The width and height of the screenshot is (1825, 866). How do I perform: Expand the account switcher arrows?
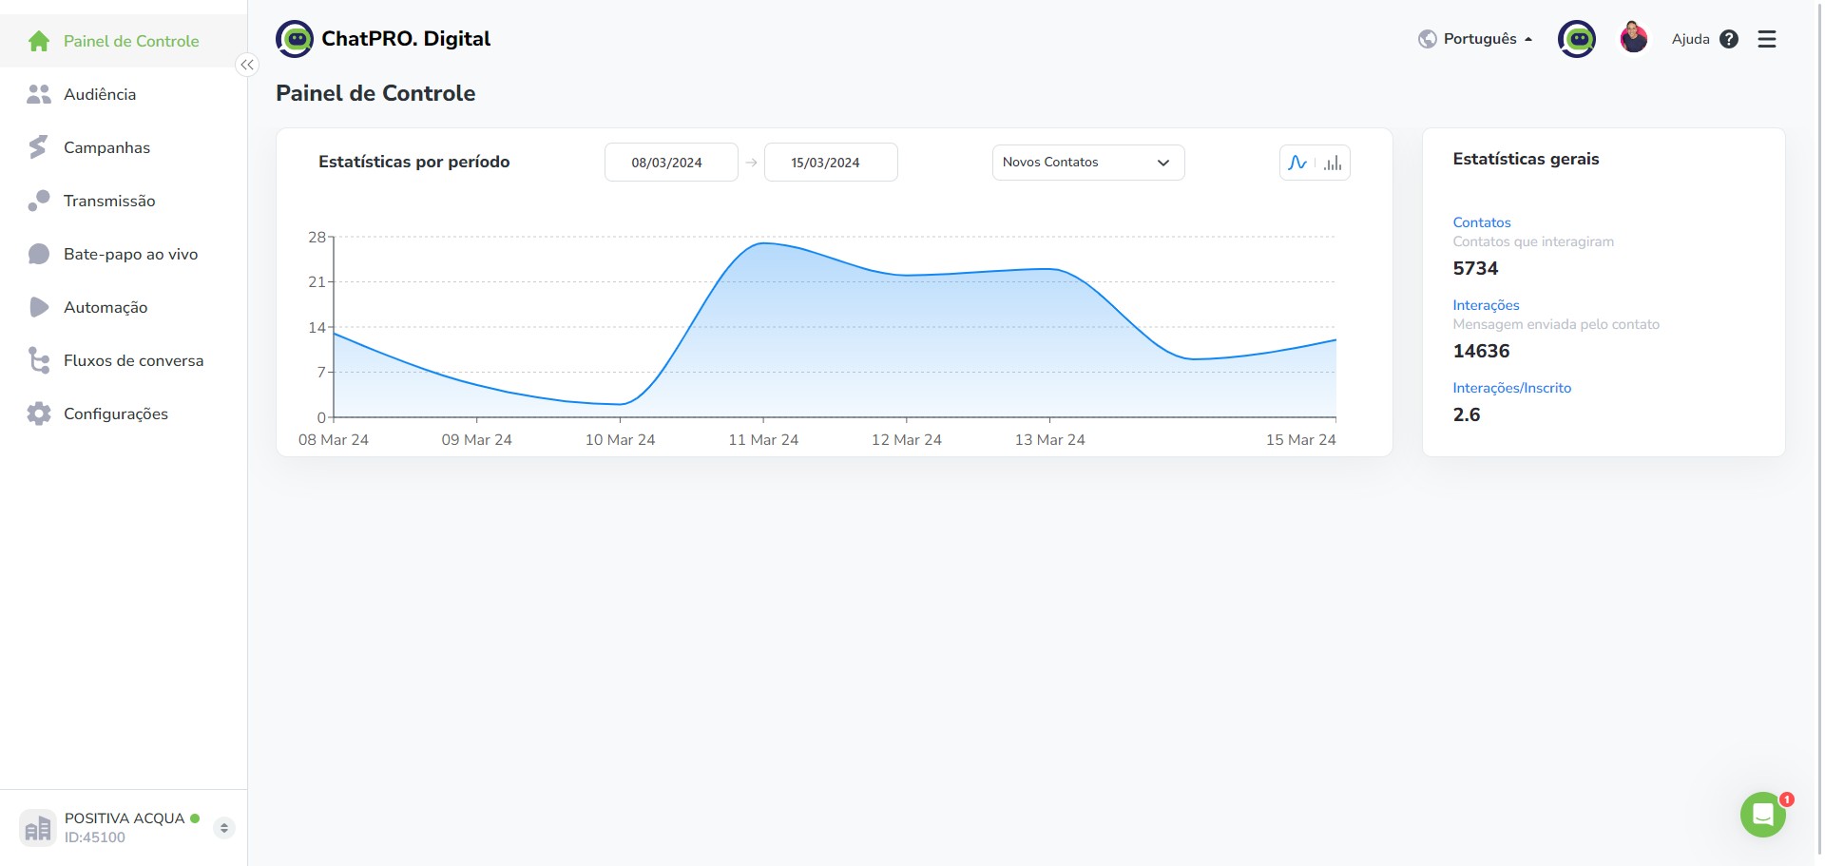click(224, 828)
